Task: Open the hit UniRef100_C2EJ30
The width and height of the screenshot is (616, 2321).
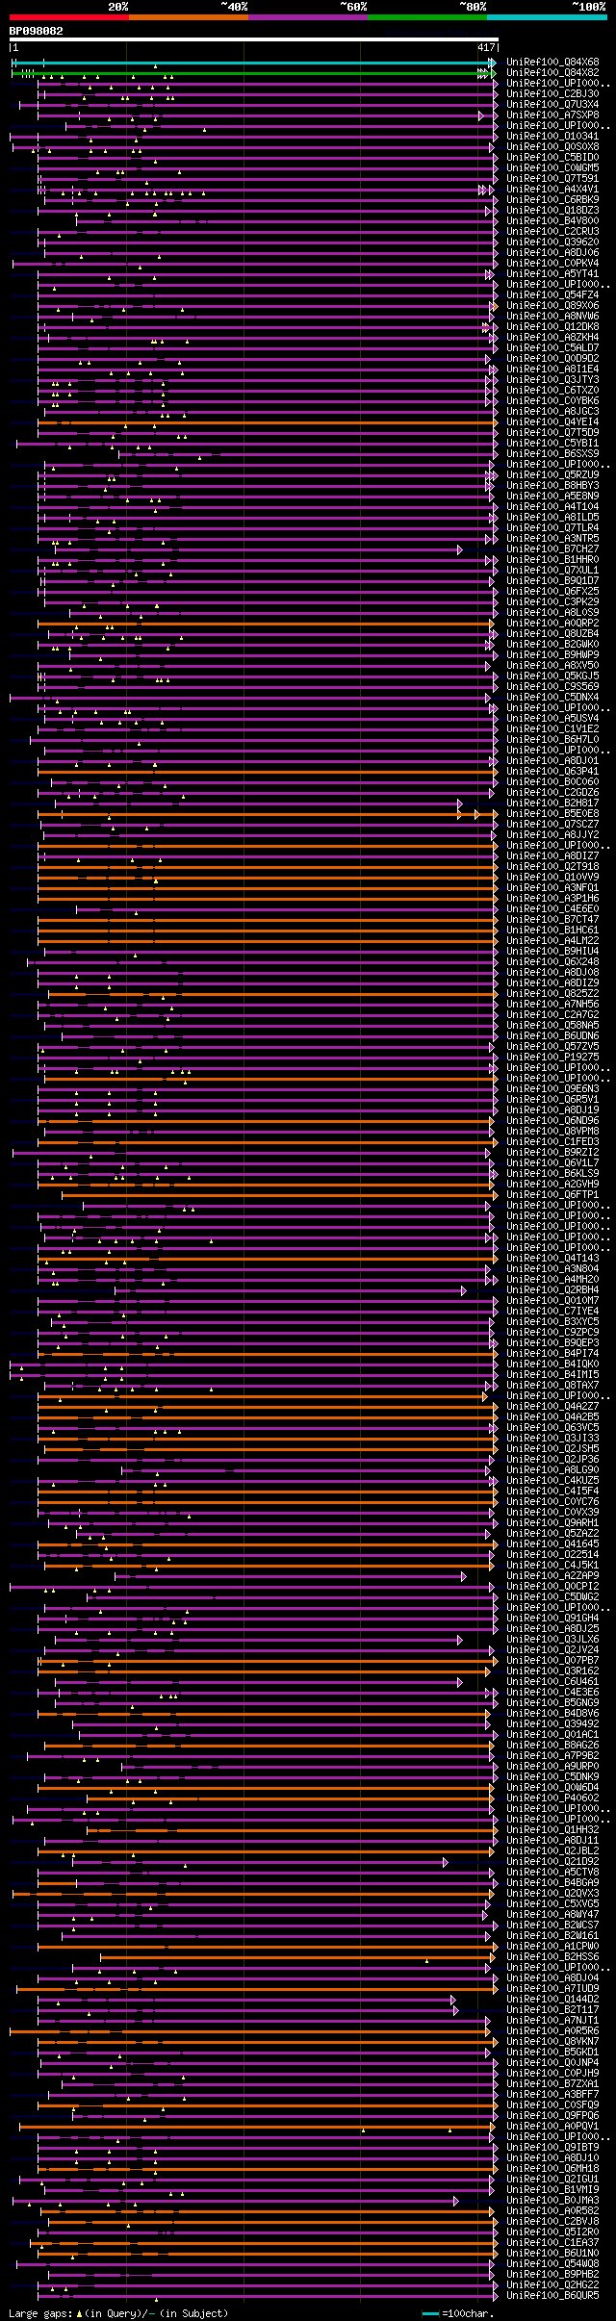Action: click(552, 94)
